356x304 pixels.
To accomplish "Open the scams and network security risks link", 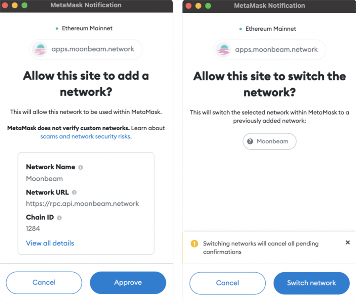I will [x=86, y=137].
